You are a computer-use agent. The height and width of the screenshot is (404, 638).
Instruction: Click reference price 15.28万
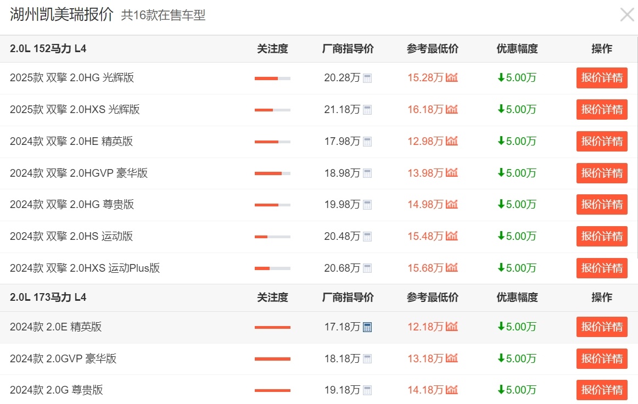click(x=425, y=78)
